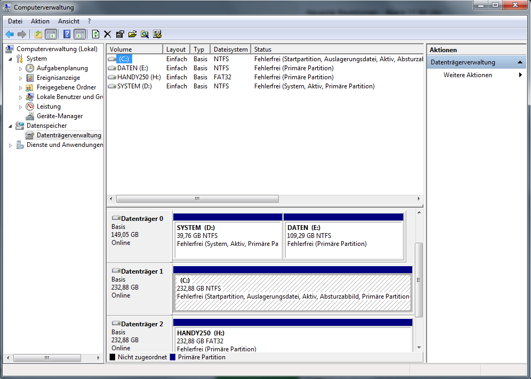Click volume list scrollbar right arrow
The image size is (531, 379).
(419, 199)
